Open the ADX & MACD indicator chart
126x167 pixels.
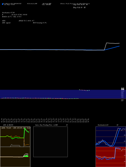pyautogui.click(x=15, y=147)
